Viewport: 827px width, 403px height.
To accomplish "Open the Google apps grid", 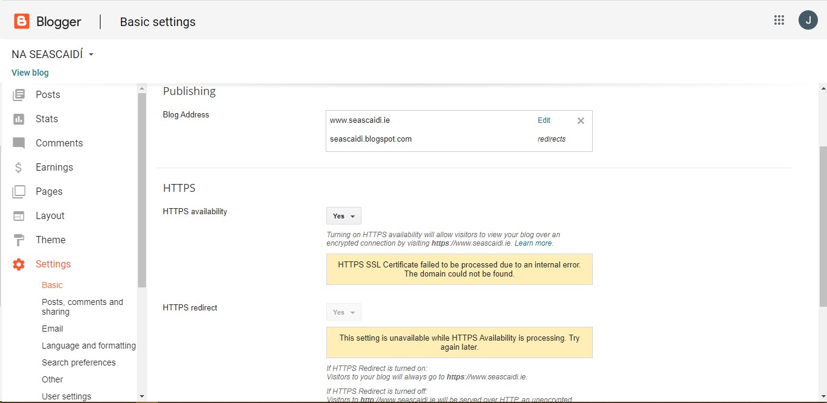I will click(779, 19).
